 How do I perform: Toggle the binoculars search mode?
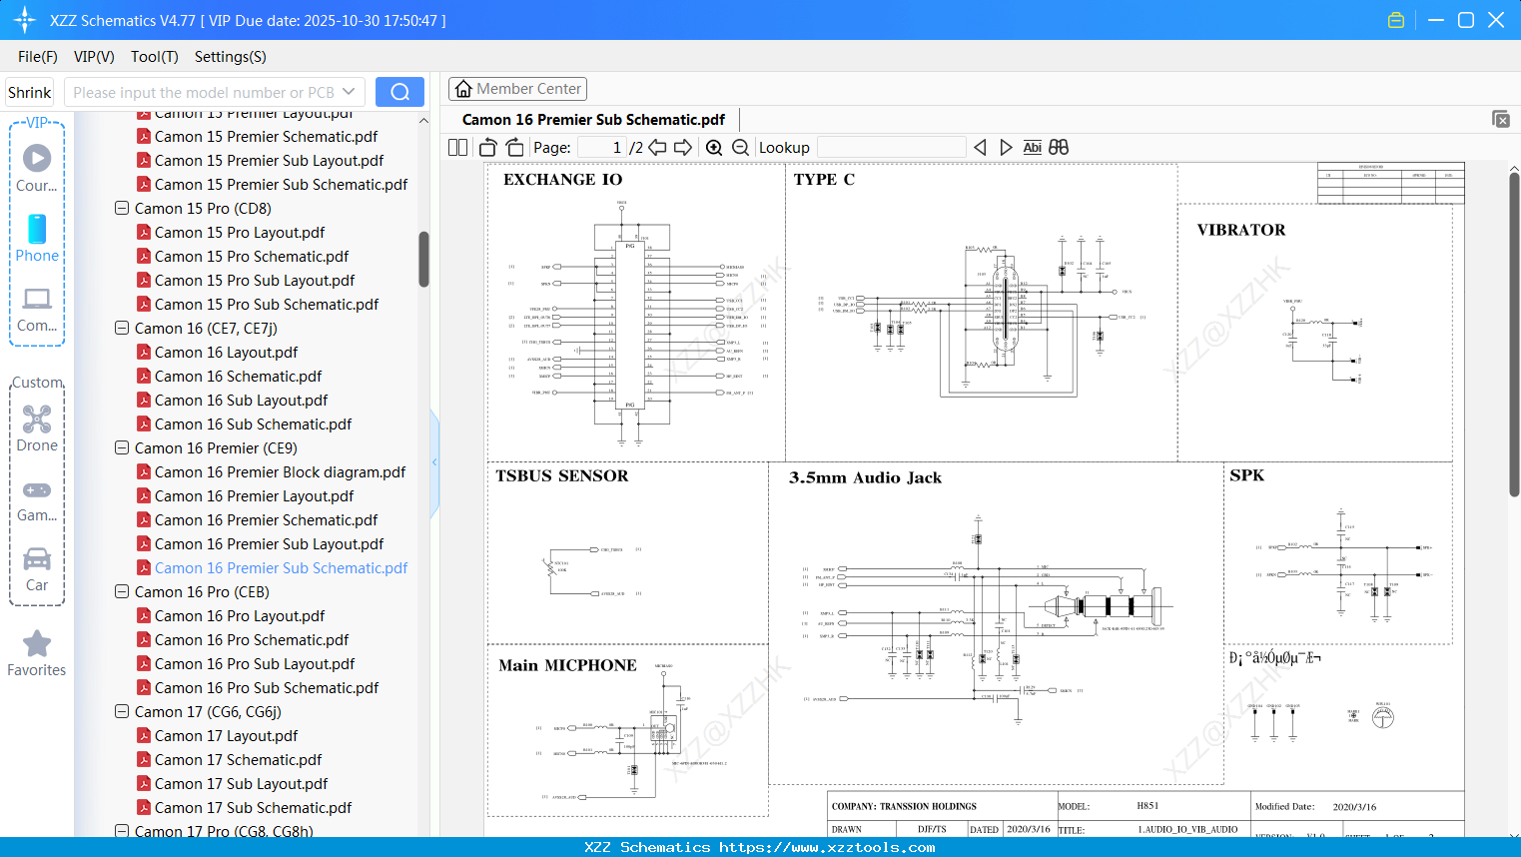pyautogui.click(x=1059, y=147)
